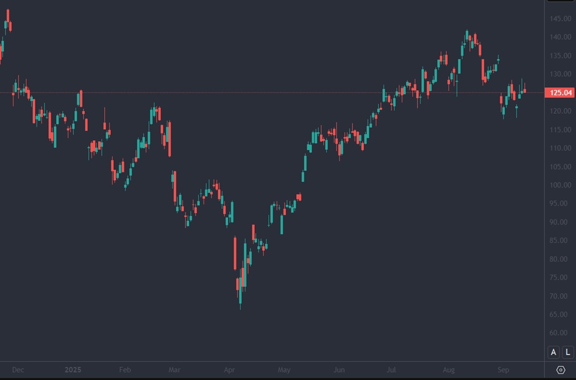Image resolution: width=576 pixels, height=380 pixels.
Task: Click the Feb label on time axis
Action: pyautogui.click(x=125, y=370)
